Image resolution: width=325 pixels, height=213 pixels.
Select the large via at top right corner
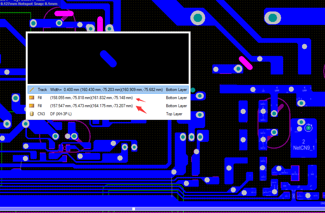click(x=272, y=17)
